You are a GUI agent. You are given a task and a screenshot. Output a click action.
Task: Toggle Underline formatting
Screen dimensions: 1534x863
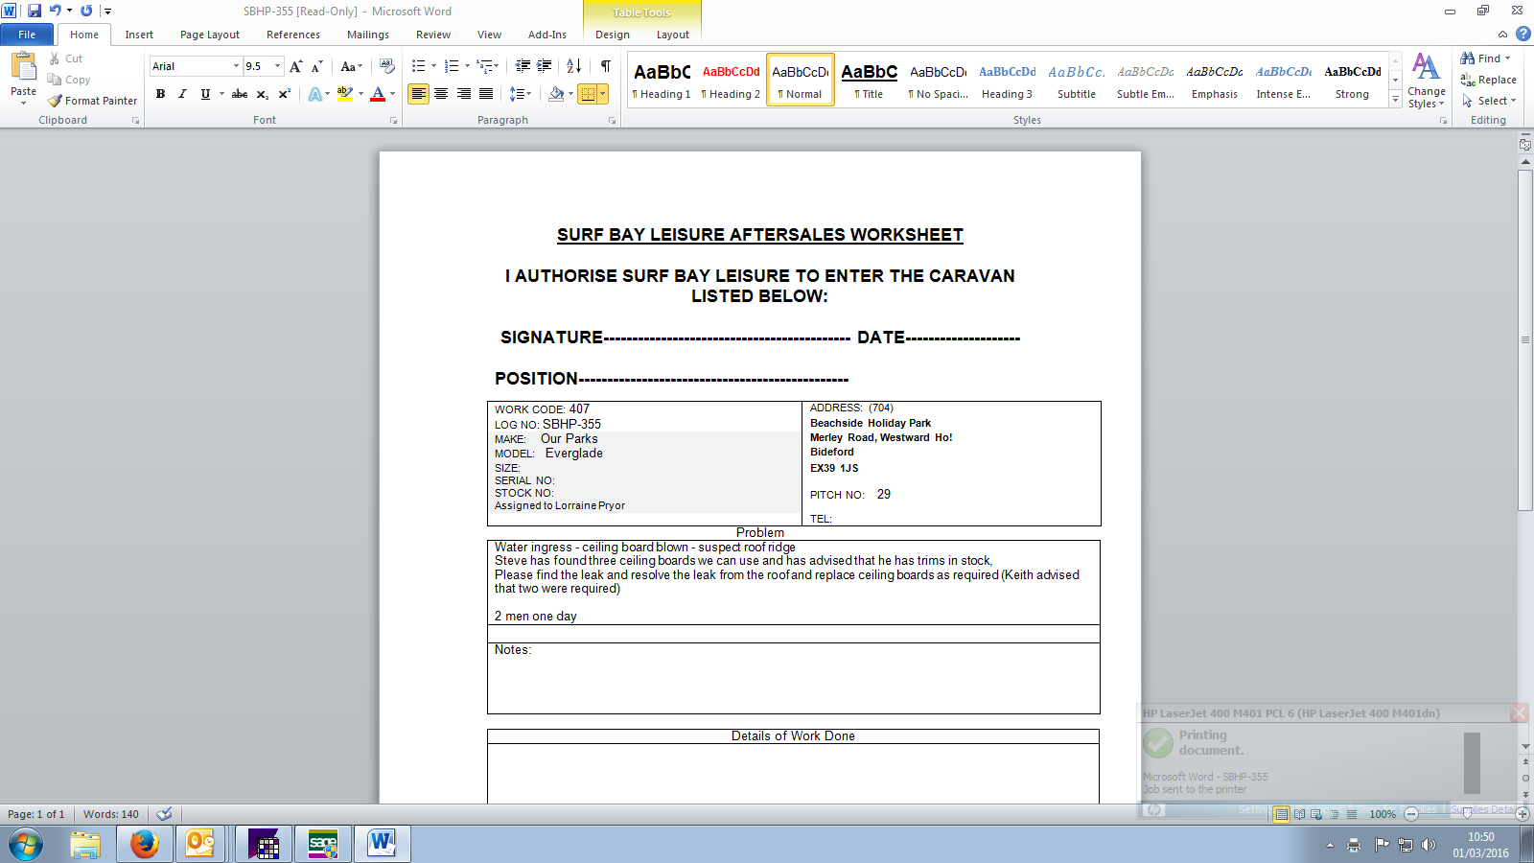205,94
